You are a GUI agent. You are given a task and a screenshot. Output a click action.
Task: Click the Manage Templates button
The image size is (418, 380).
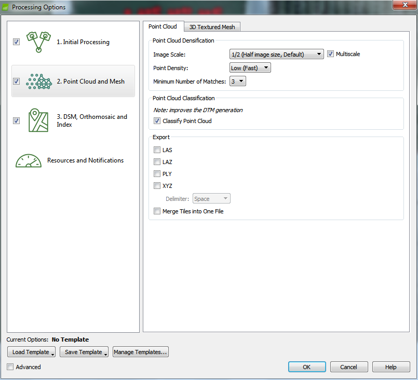[141, 352]
